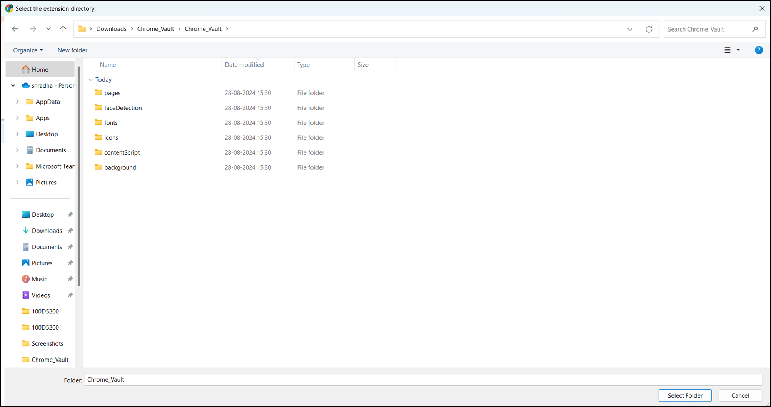This screenshot has width=771, height=407.
Task: Cancel the extension directory dialog
Action: (740, 395)
